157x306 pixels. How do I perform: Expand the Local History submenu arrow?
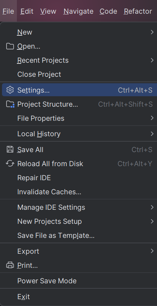152,134
